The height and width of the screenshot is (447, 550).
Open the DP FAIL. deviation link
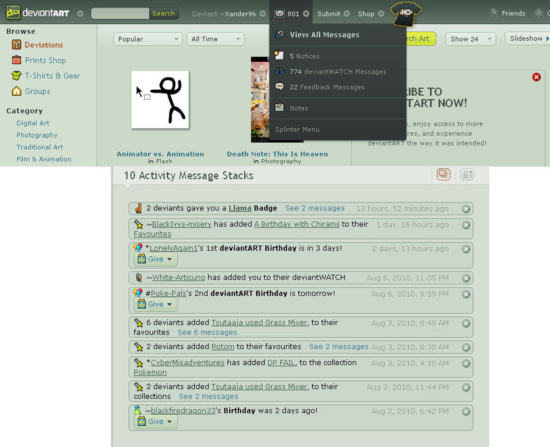pyautogui.click(x=282, y=363)
